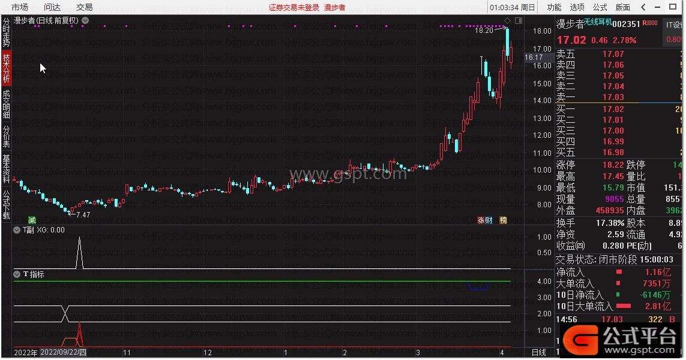Viewport: 686px width, 360px height.
Task: Click the stock code 002351
Action: pyautogui.click(x=626, y=24)
